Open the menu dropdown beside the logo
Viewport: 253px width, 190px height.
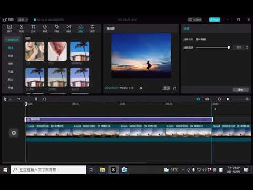(x=23, y=20)
